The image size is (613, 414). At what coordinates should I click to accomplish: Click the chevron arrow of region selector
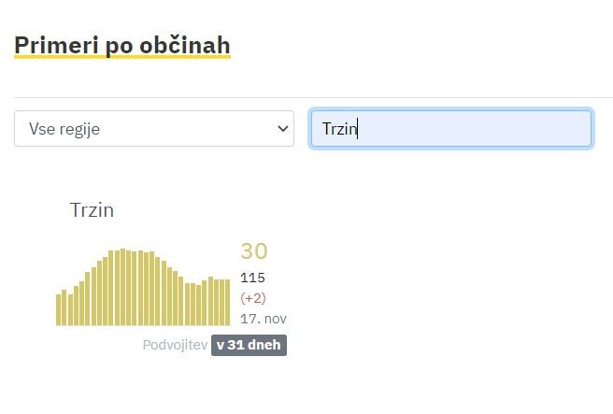tap(284, 129)
